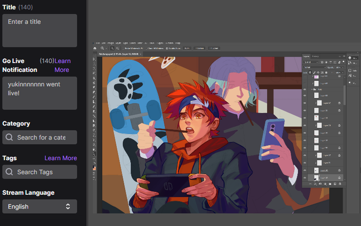The height and width of the screenshot is (226, 361).
Task: Select the Crop tool in Photoshop toolbar
Action: click(x=94, y=78)
